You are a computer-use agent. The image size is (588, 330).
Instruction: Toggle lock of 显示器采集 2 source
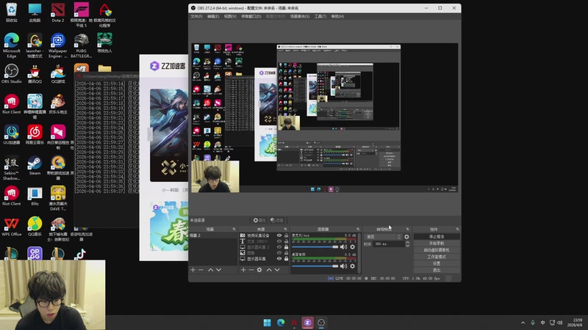click(x=286, y=247)
